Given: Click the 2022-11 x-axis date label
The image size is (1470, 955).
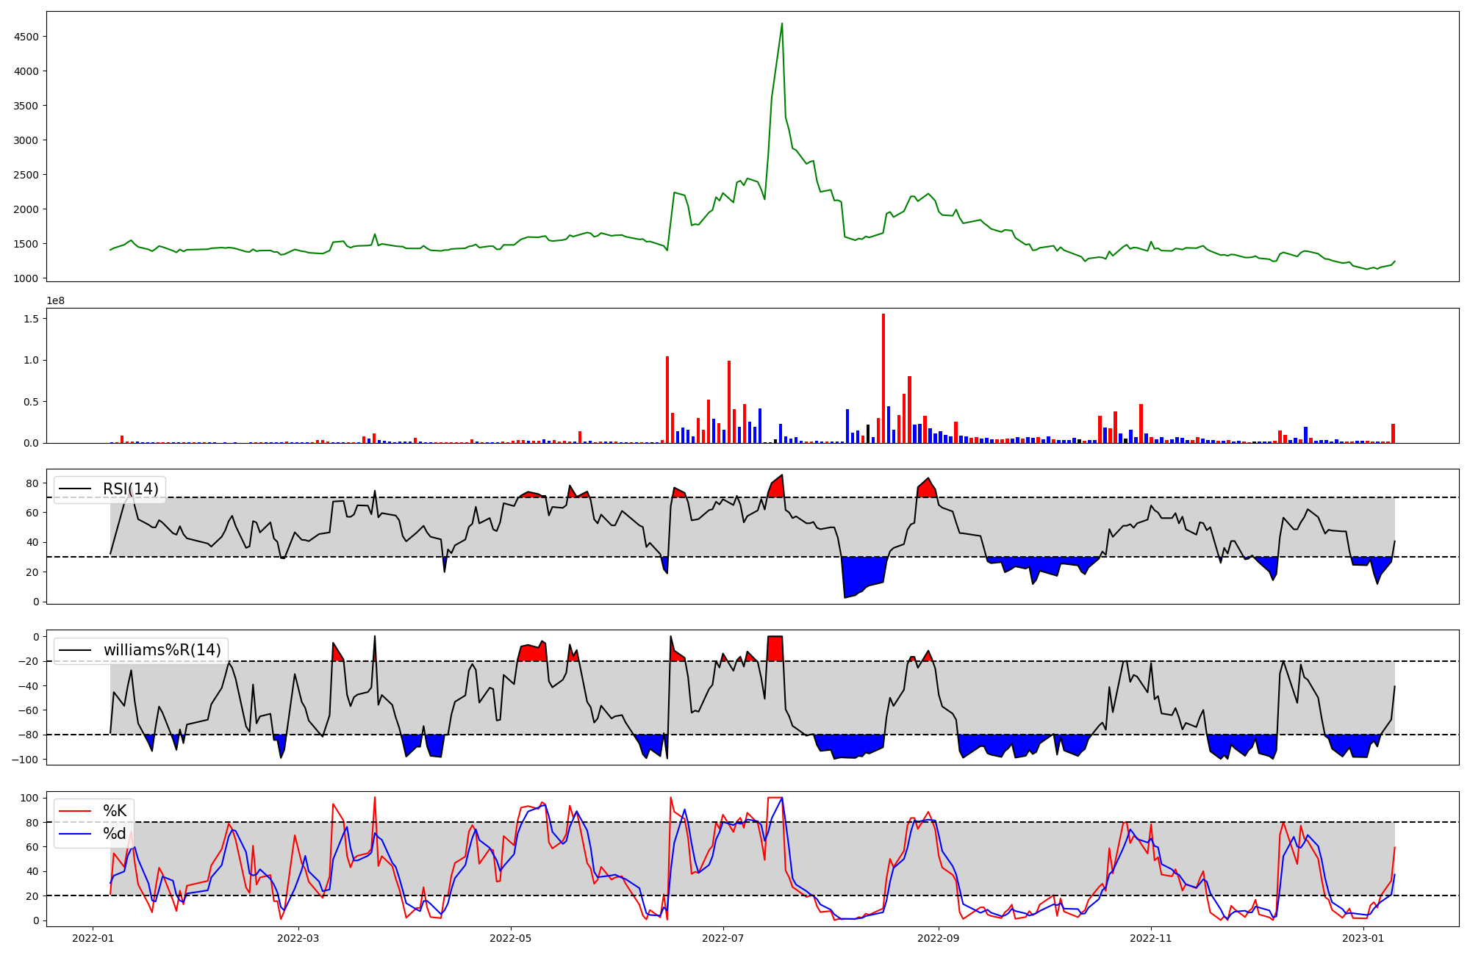Looking at the screenshot, I should tap(1150, 938).
